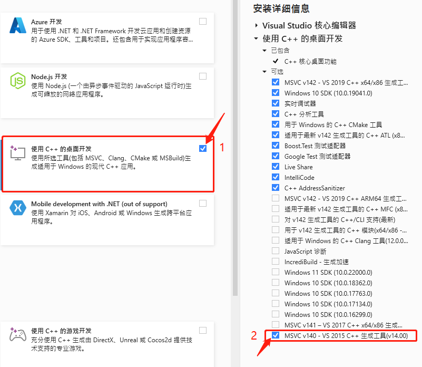
Task: Check MSVC v142 ARM64 build tools option
Action: 276,198
